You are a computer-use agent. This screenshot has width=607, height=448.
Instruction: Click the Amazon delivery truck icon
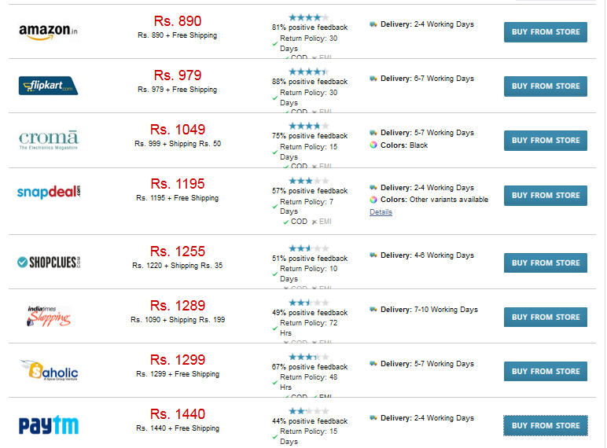point(373,24)
